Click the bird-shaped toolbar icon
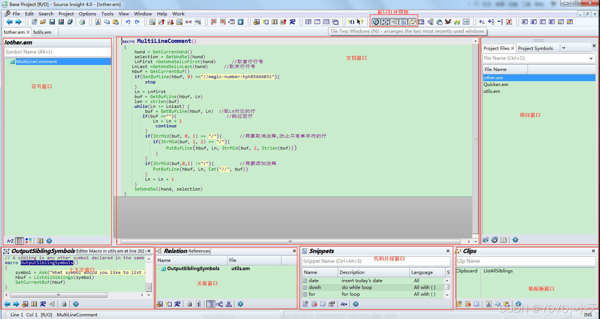This screenshot has height=319, width=600. 448,22
